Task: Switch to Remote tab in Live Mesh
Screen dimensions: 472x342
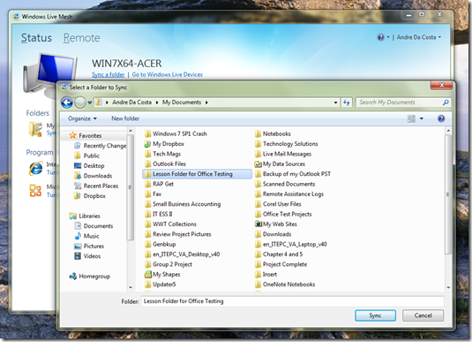Action: 81,38
